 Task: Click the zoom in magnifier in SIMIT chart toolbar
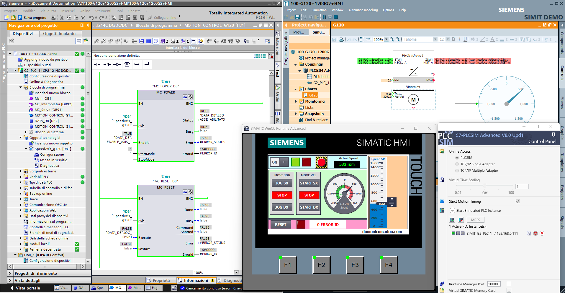(398, 39)
